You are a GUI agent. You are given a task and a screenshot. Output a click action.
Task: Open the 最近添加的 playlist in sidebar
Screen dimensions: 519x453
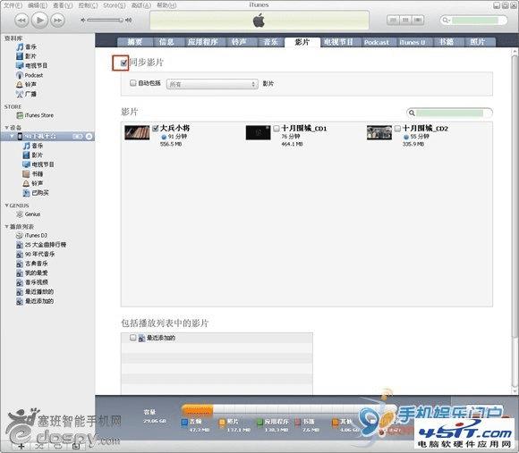point(35,301)
